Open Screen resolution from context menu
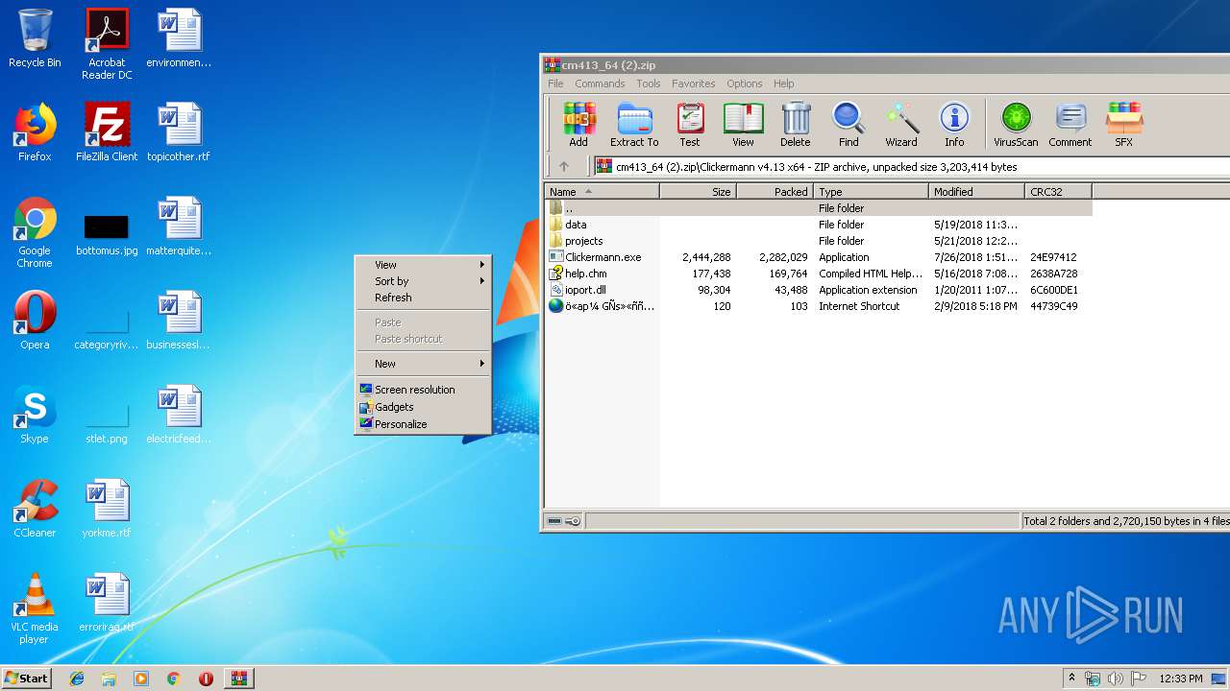 tap(423, 390)
